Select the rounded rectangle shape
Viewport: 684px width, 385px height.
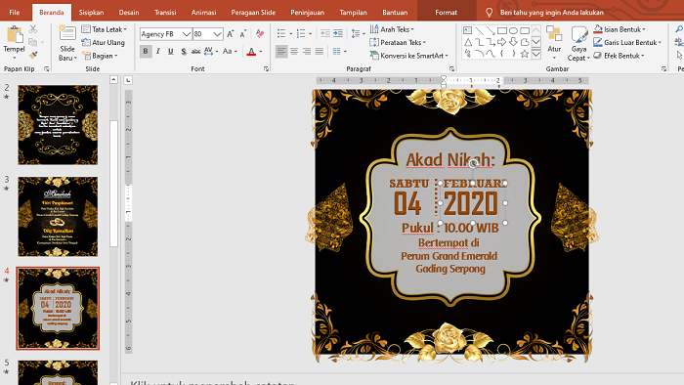pos(525,30)
